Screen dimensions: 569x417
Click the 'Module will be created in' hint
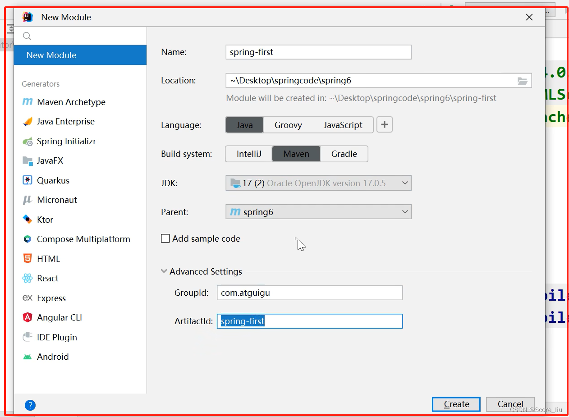(361, 98)
